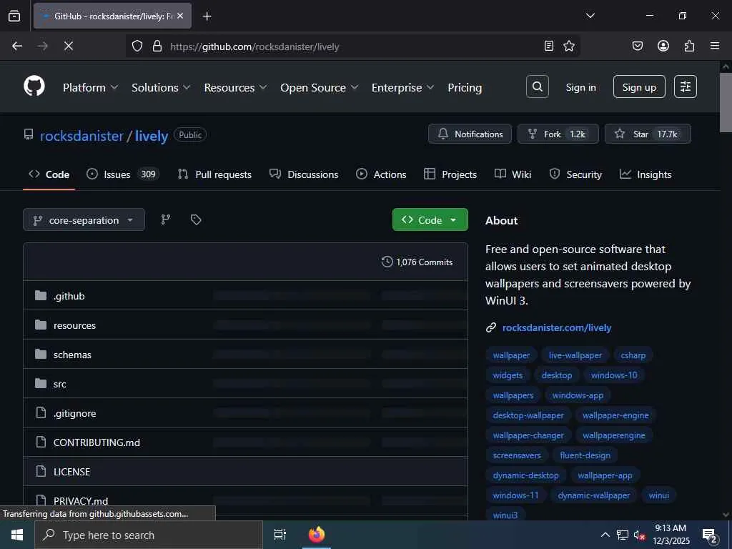Open the core-separation branch dropdown

coord(84,220)
